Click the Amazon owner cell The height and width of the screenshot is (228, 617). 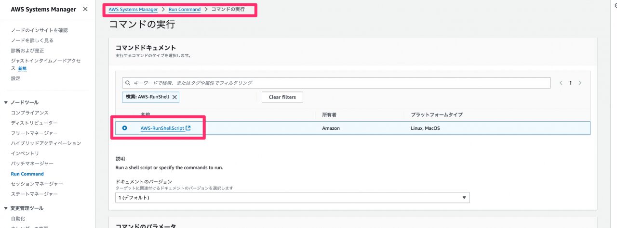[x=331, y=128]
